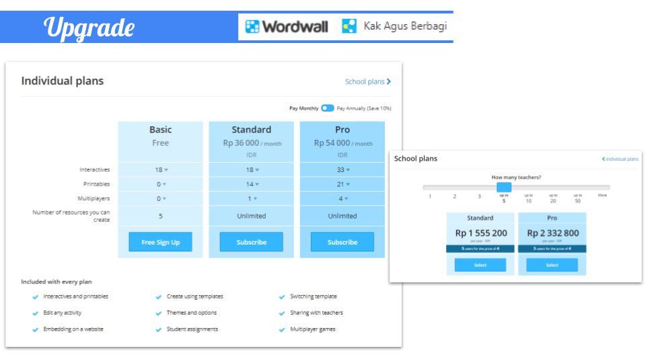Click checkmark beside Themes and options
The width and height of the screenshot is (646, 363).
click(159, 313)
